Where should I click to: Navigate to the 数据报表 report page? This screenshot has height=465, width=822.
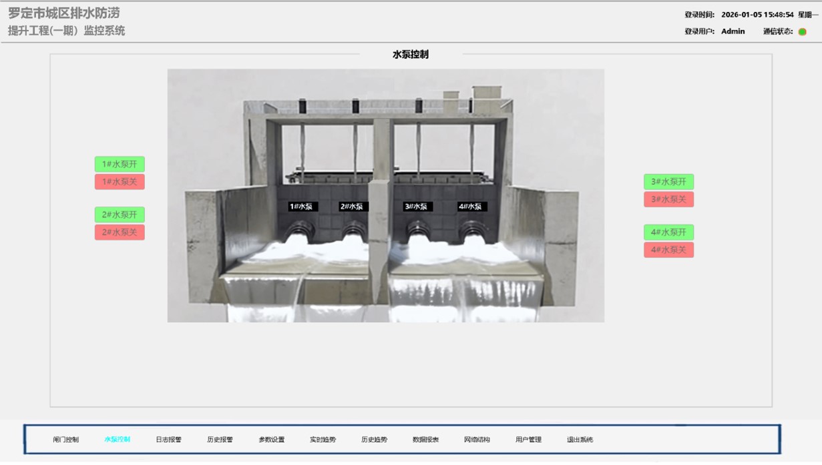pyautogui.click(x=426, y=440)
